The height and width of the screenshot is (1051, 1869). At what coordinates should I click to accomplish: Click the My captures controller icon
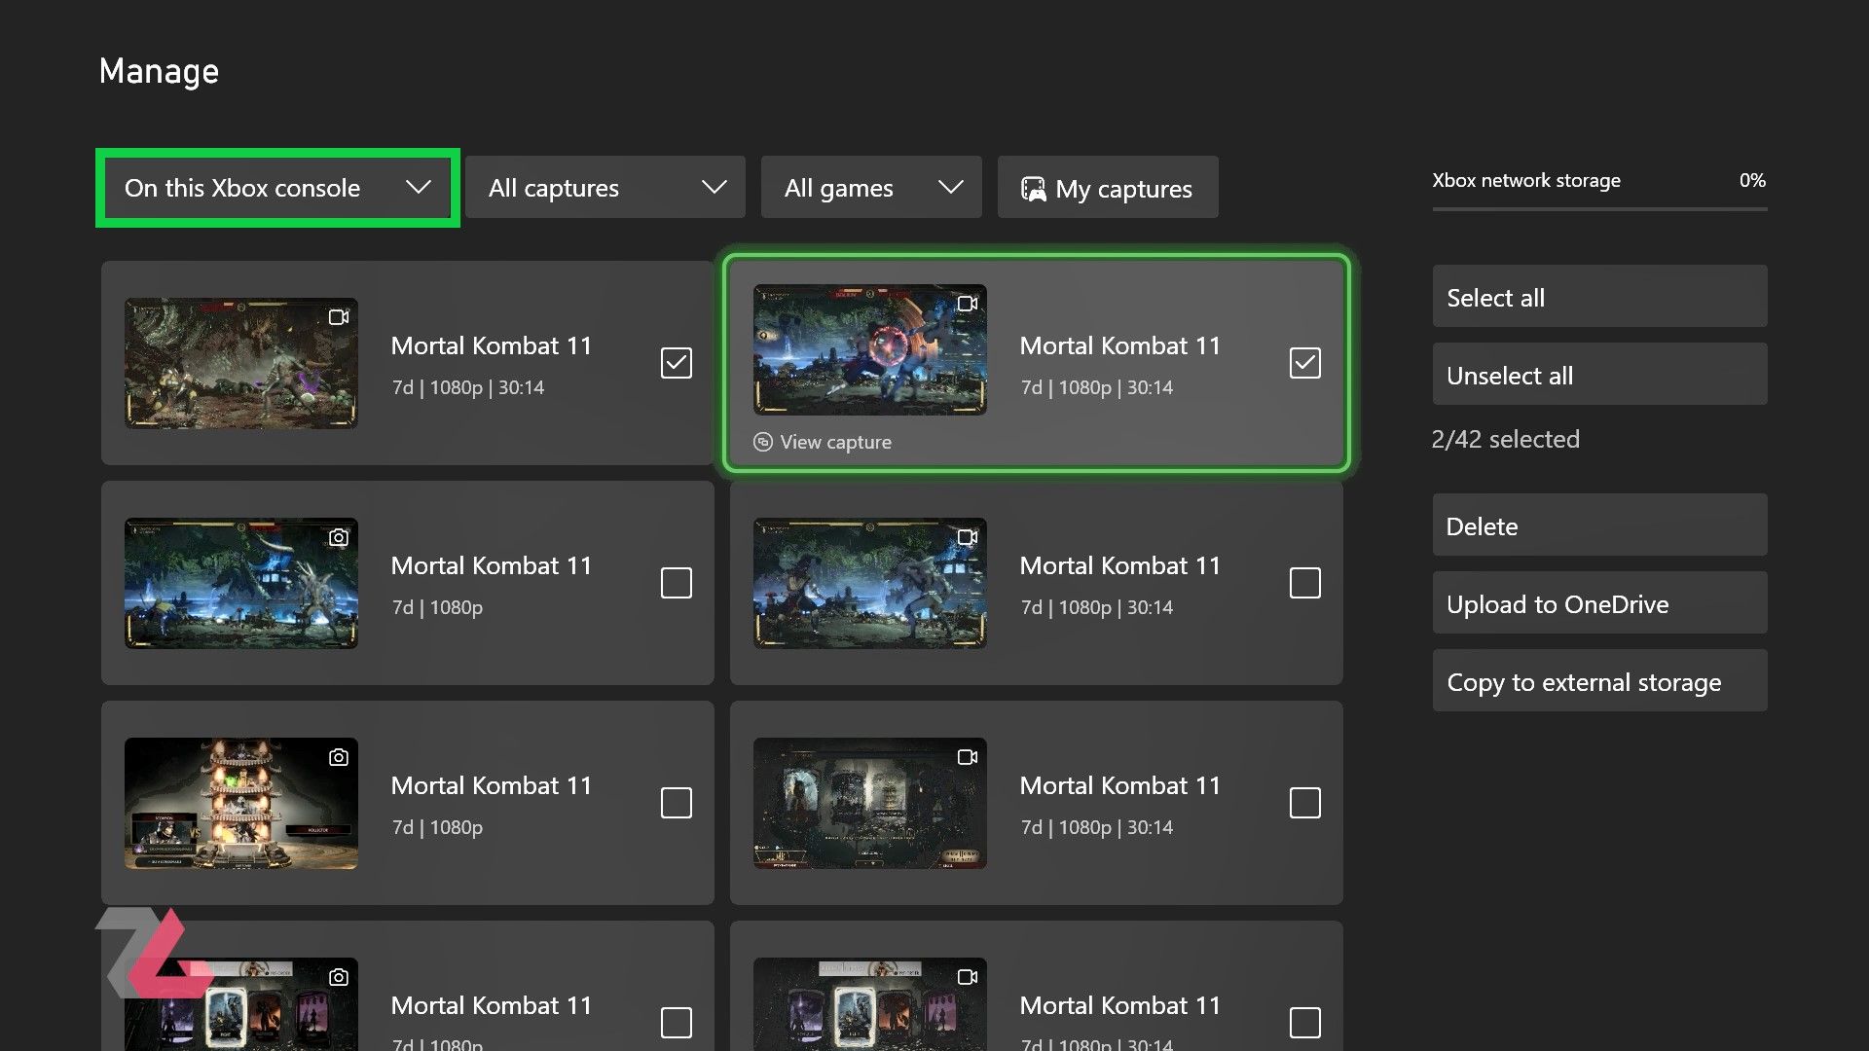(1033, 189)
